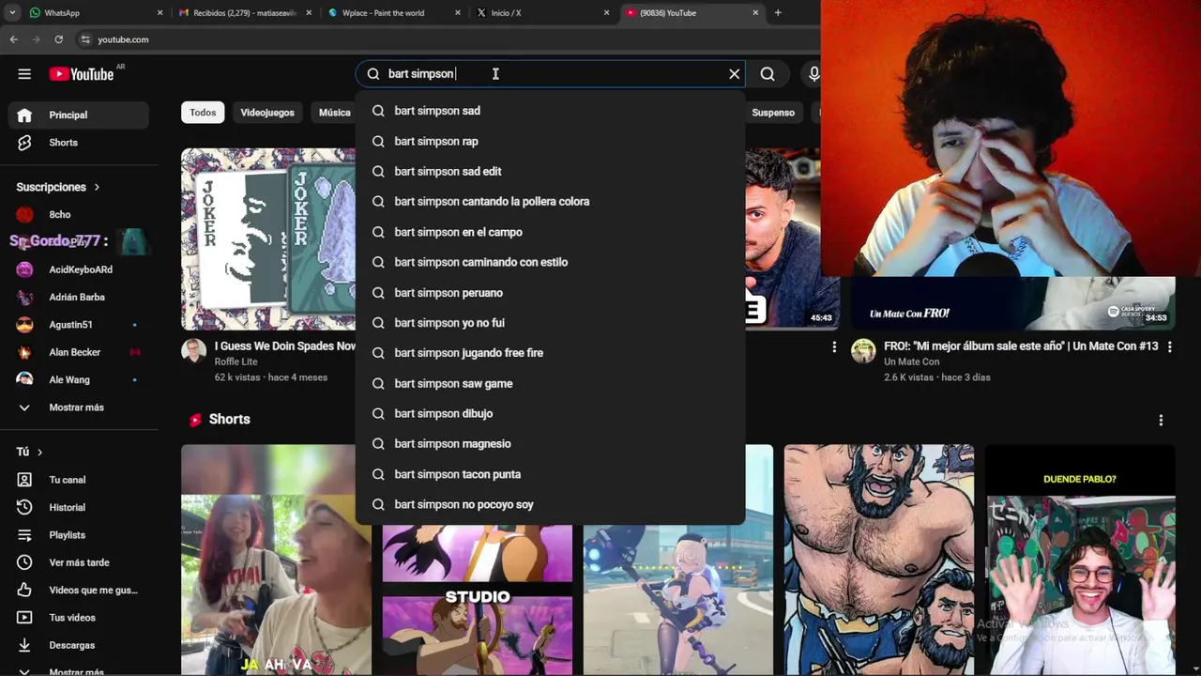Open Shorts in sidebar
The height and width of the screenshot is (676, 1201).
tap(79, 143)
